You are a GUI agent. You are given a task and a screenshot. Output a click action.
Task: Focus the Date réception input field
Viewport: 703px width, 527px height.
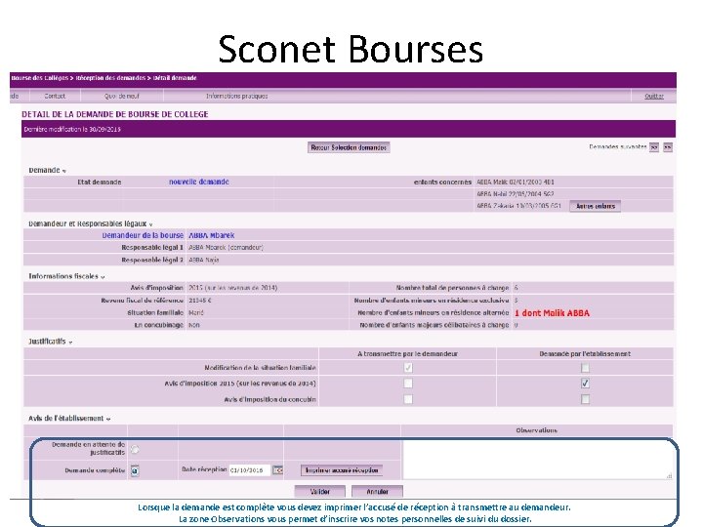[250, 470]
